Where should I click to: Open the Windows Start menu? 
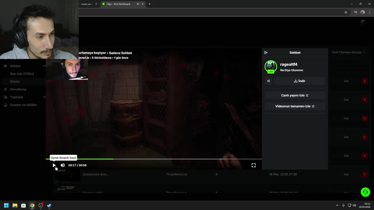click(x=6, y=205)
